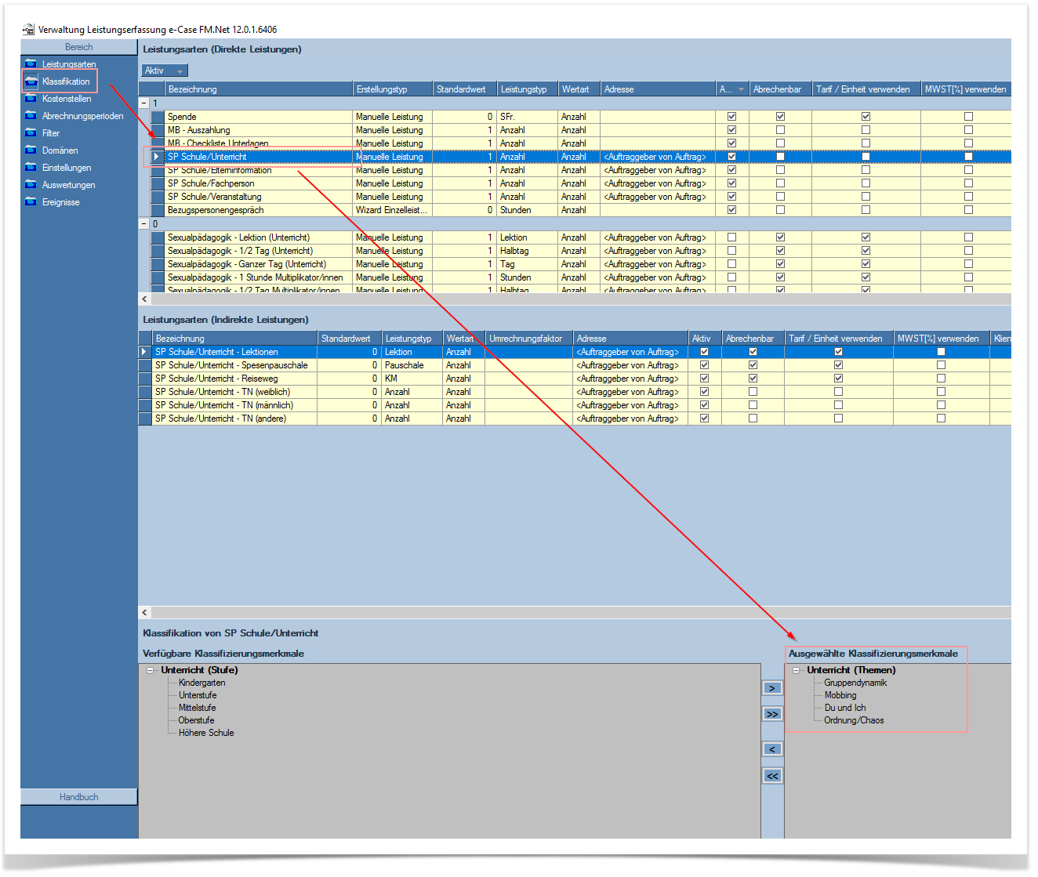Select the Höhere Schule feature
Screen dimensions: 1038x877
206,733
